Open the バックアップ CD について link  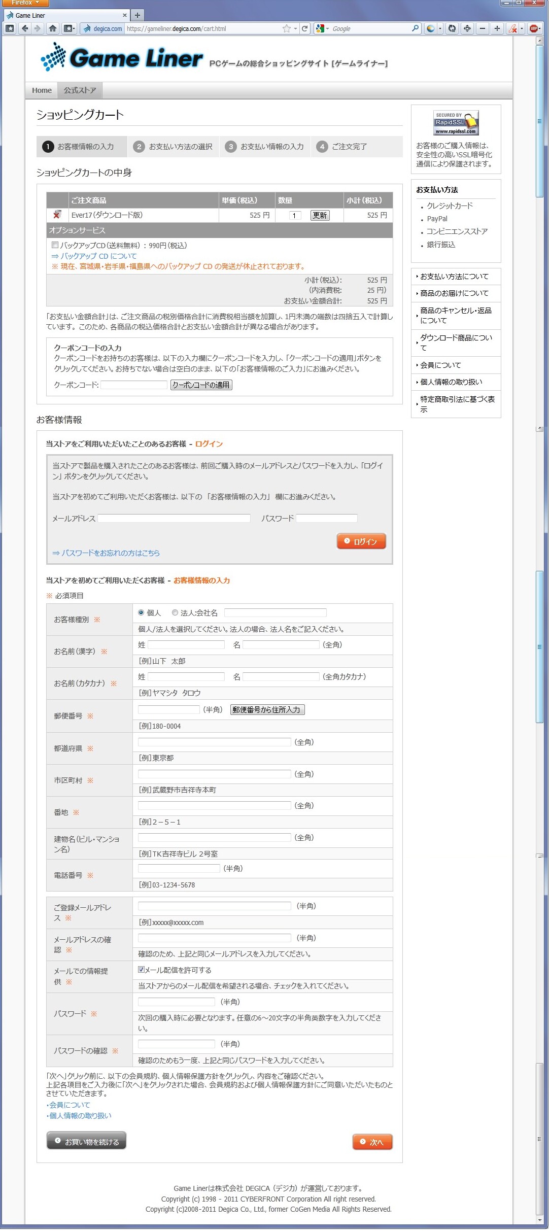pos(94,256)
